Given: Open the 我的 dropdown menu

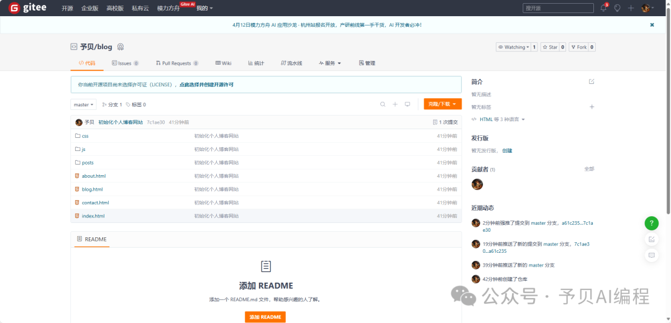Looking at the screenshot, I should (204, 8).
